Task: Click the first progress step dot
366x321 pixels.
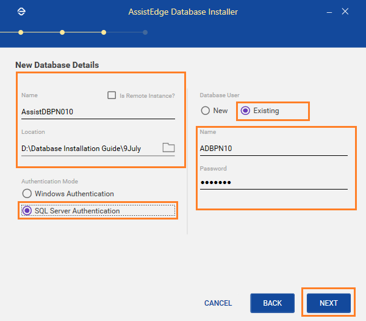Action: click(21, 32)
